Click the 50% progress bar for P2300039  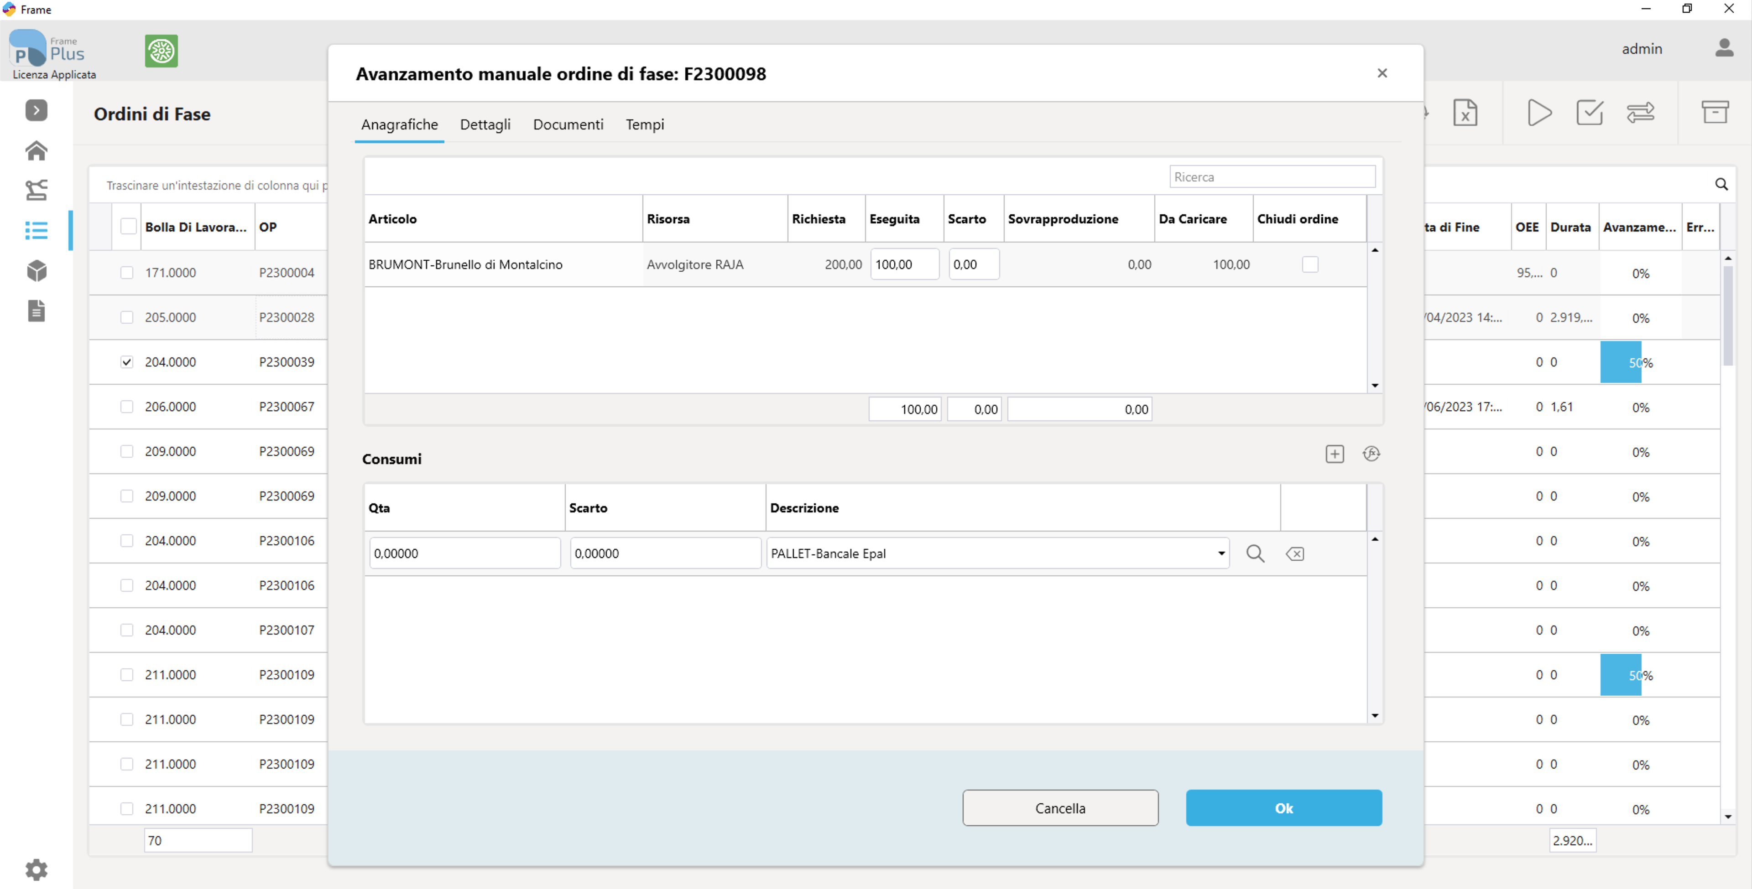coord(1640,362)
